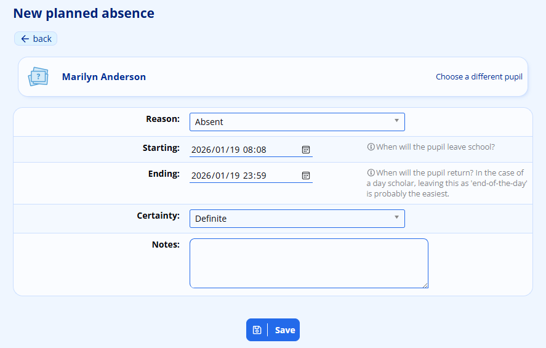Click the info icon beside 'When will the pupil return?'
This screenshot has width=546, height=348.
pos(371,173)
